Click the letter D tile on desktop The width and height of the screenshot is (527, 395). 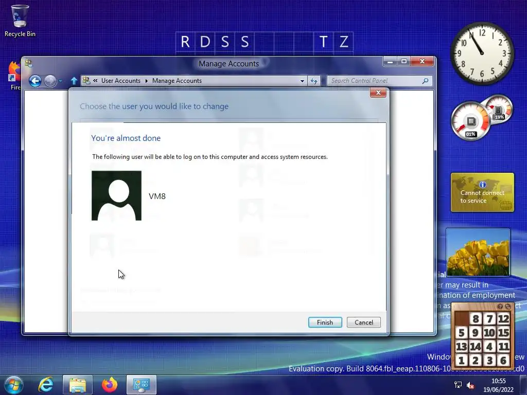(205, 42)
